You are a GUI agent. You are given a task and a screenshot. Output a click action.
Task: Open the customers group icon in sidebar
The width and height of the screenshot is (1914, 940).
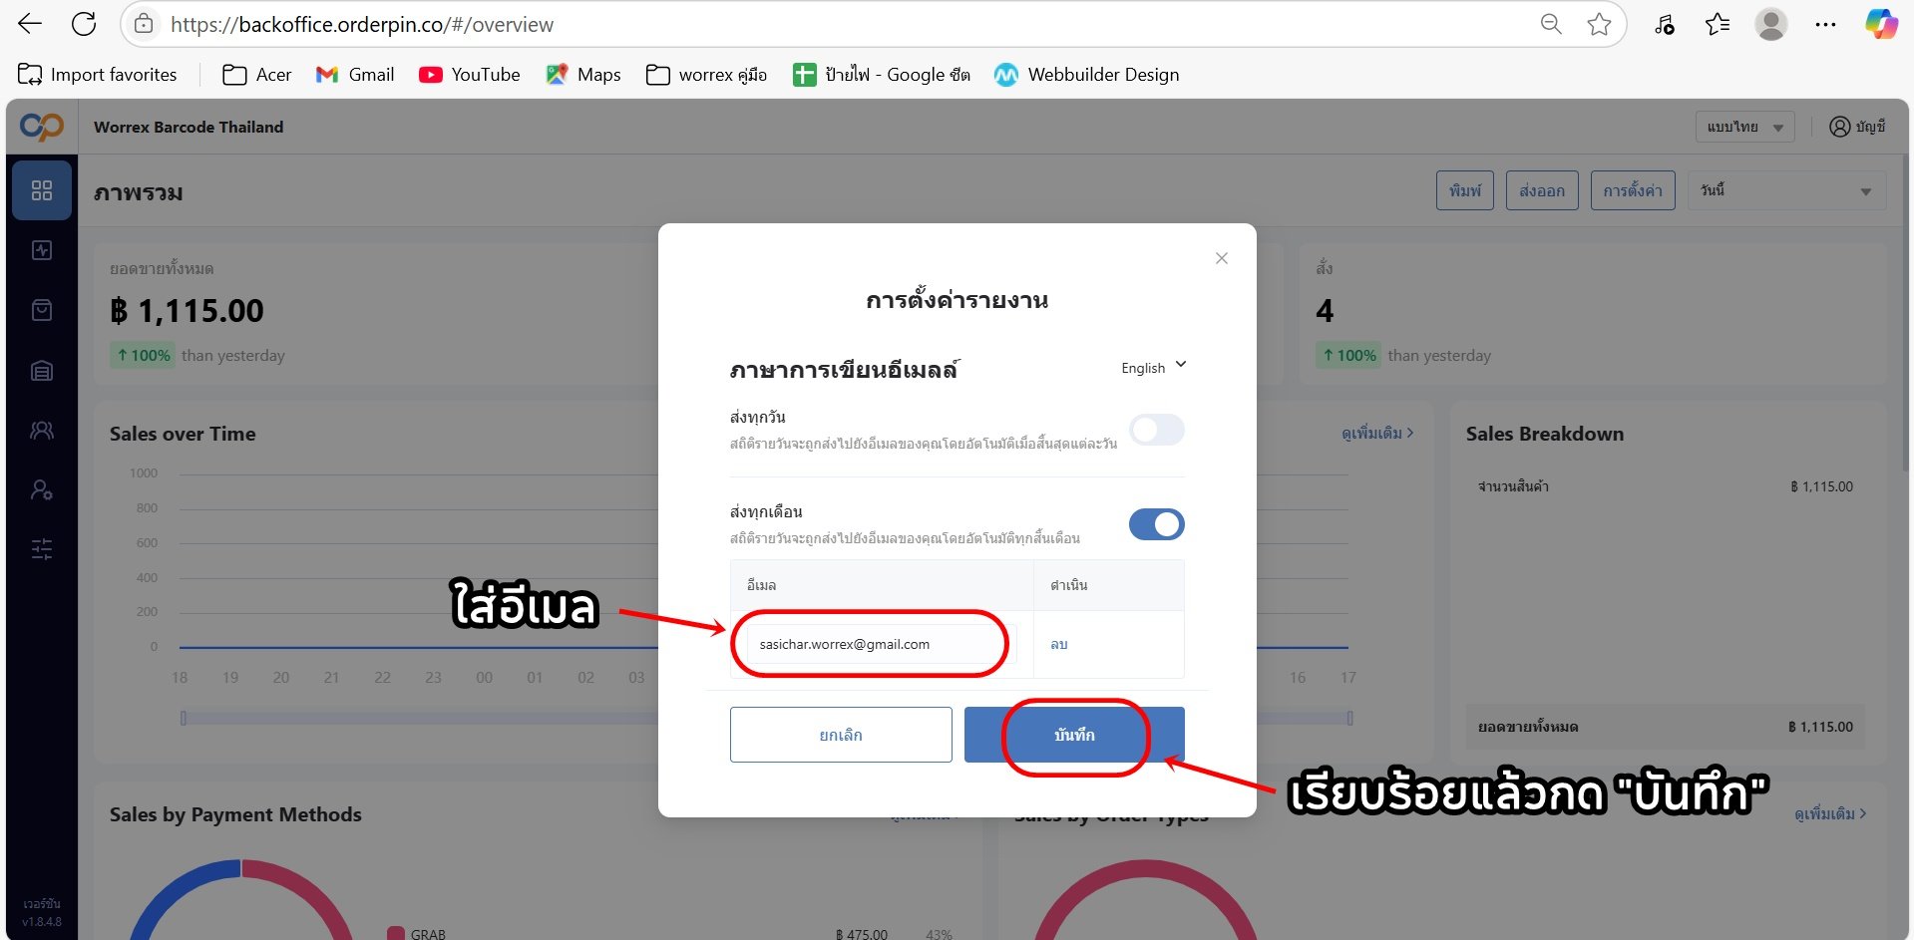coord(42,430)
